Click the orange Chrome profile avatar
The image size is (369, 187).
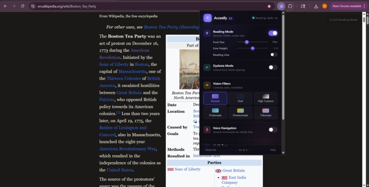(x=325, y=6)
